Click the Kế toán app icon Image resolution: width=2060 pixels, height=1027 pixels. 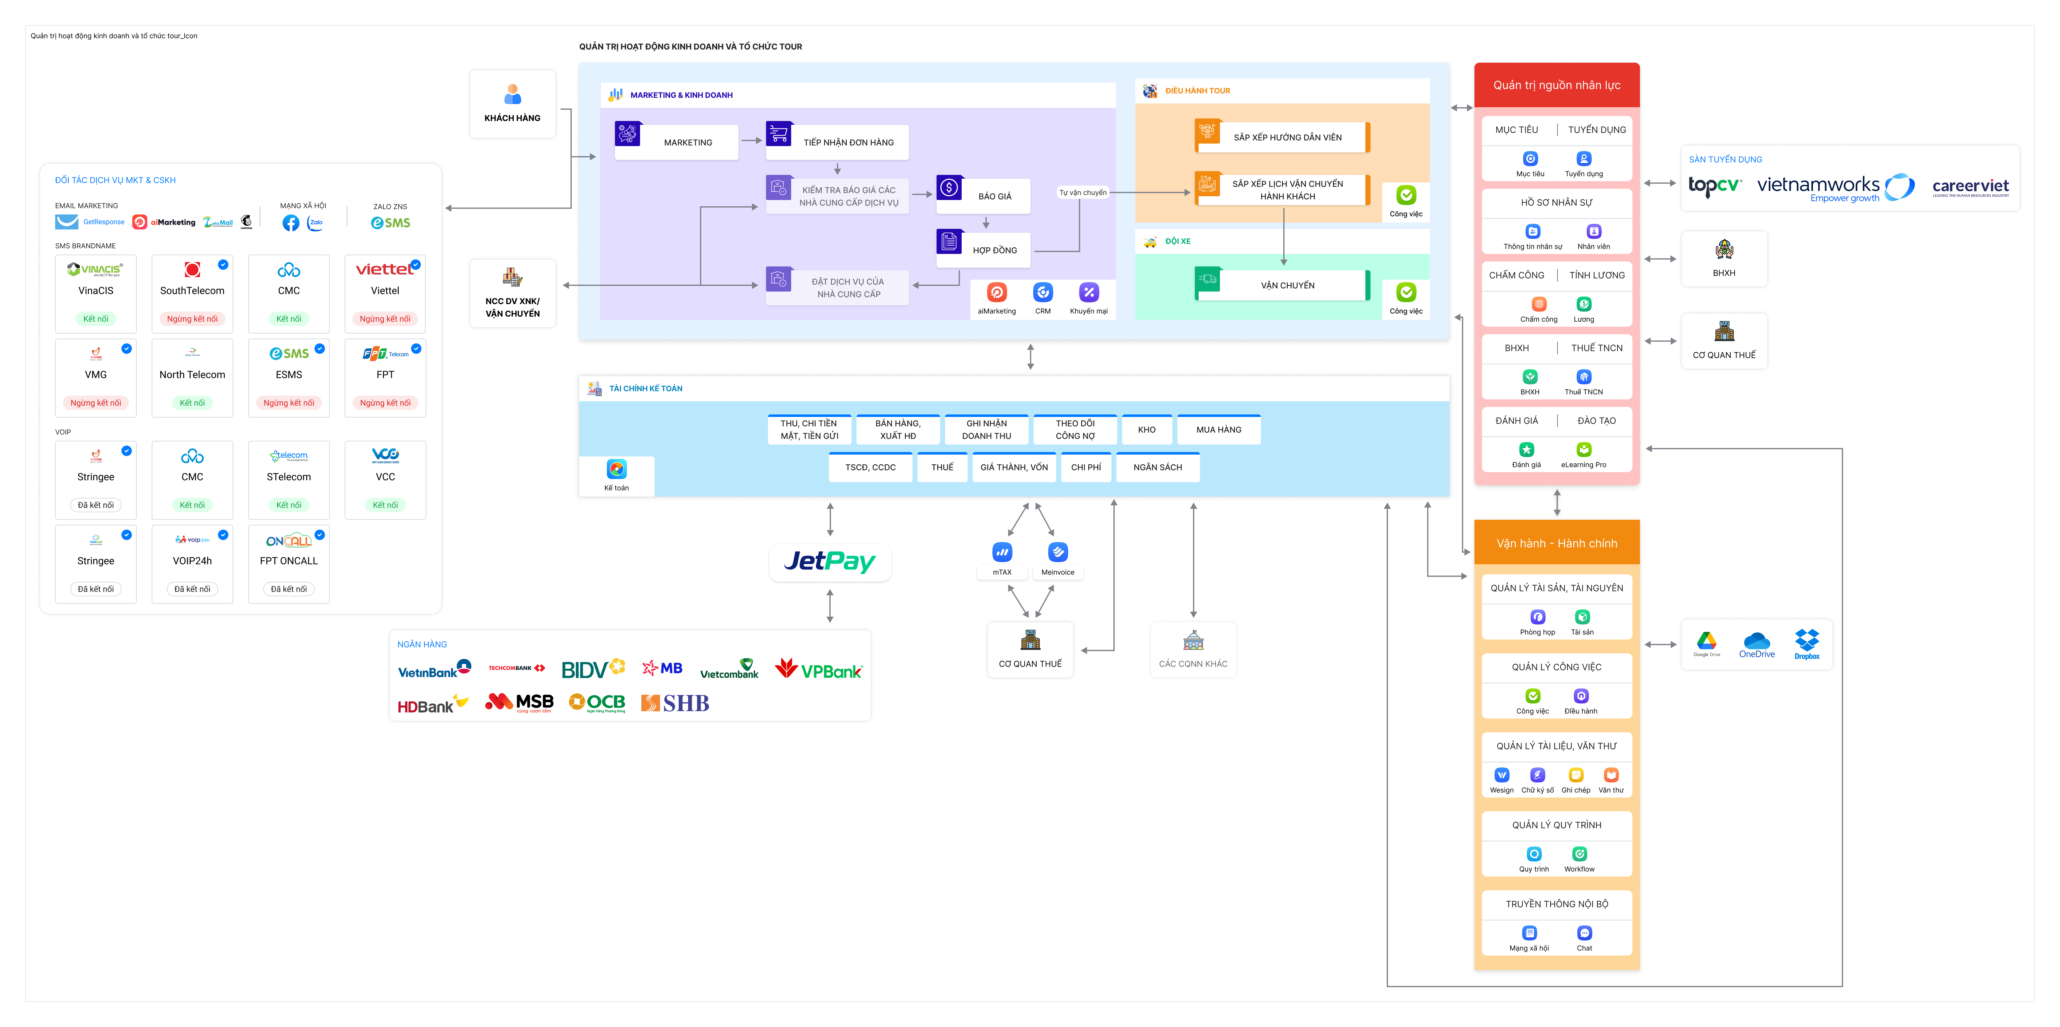(617, 470)
